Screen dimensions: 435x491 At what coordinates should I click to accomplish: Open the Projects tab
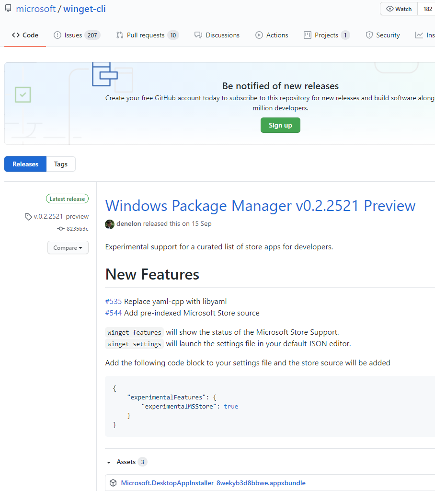(x=327, y=35)
